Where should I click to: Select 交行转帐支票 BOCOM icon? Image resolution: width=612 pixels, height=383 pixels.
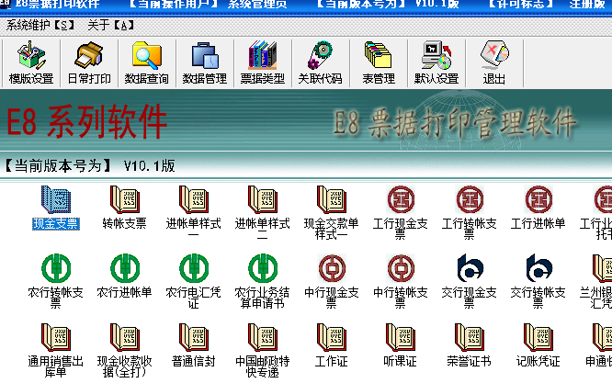(538, 268)
